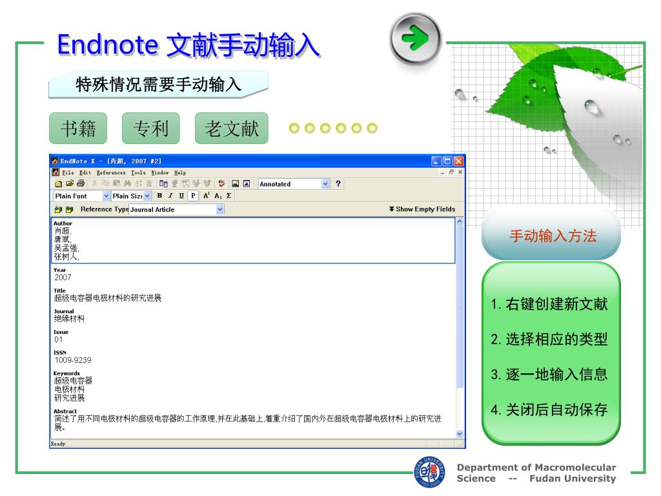The height and width of the screenshot is (496, 661).
Task: Click the Year field value 2007
Action: point(63,278)
